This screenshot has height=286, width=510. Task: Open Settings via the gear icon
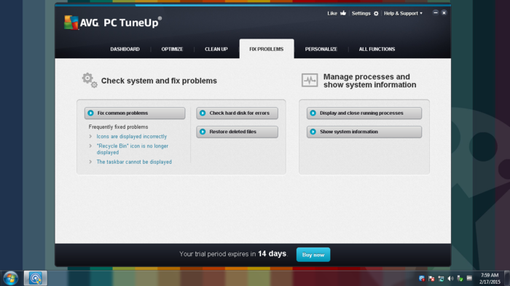376,13
